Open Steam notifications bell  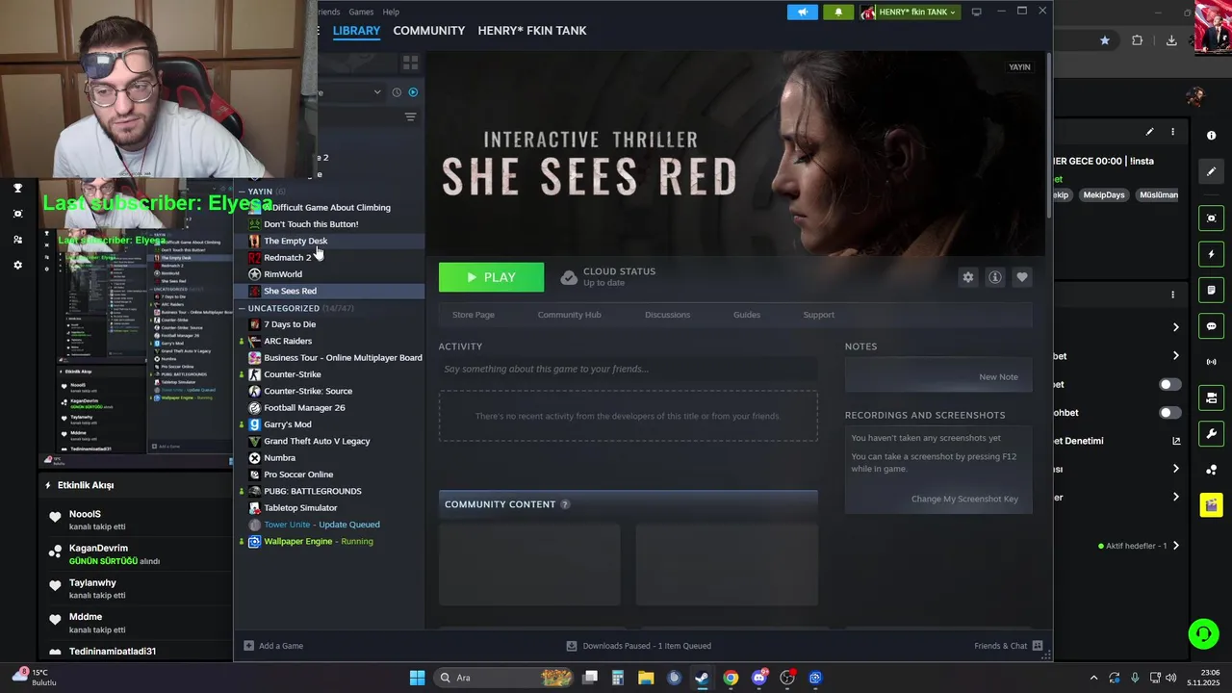pos(838,12)
